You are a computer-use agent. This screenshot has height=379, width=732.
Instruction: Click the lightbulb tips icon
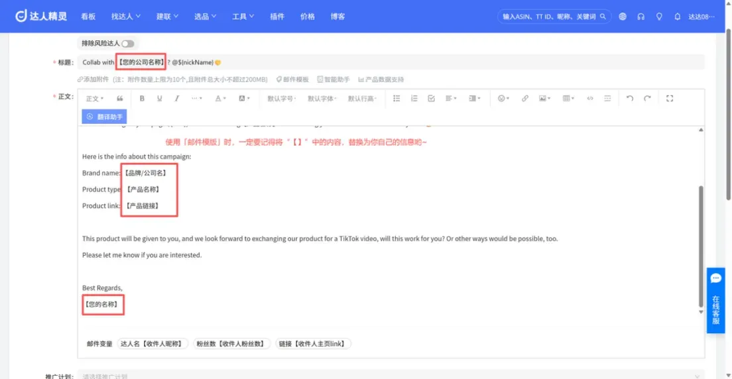point(659,17)
